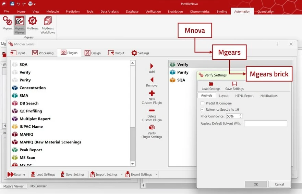The image size is (302, 194).
Task: Open Verify Plugin Settings icon
Action: click(152, 127)
